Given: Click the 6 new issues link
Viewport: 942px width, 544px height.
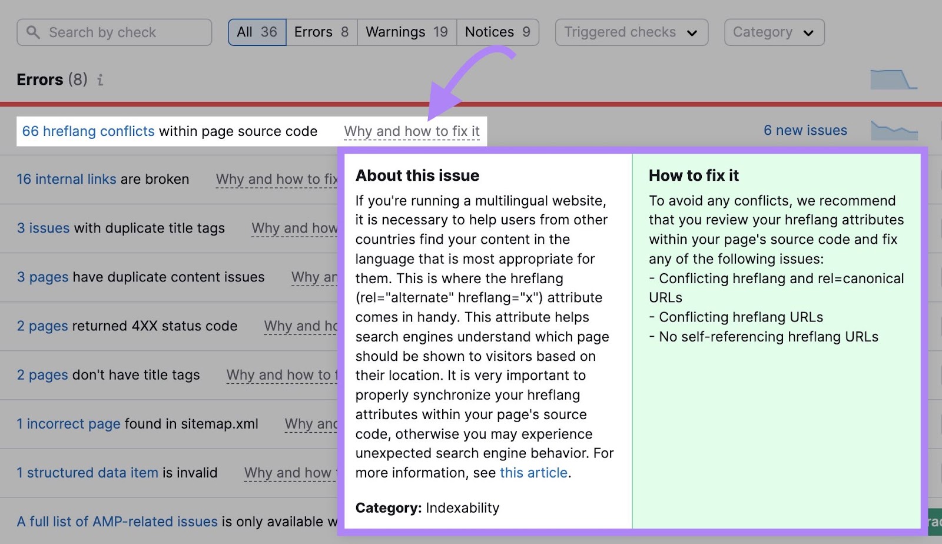Looking at the screenshot, I should (805, 130).
